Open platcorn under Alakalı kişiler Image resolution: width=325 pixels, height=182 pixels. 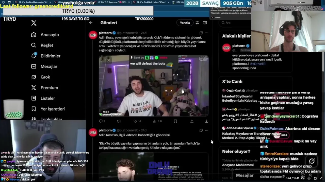(x=239, y=46)
